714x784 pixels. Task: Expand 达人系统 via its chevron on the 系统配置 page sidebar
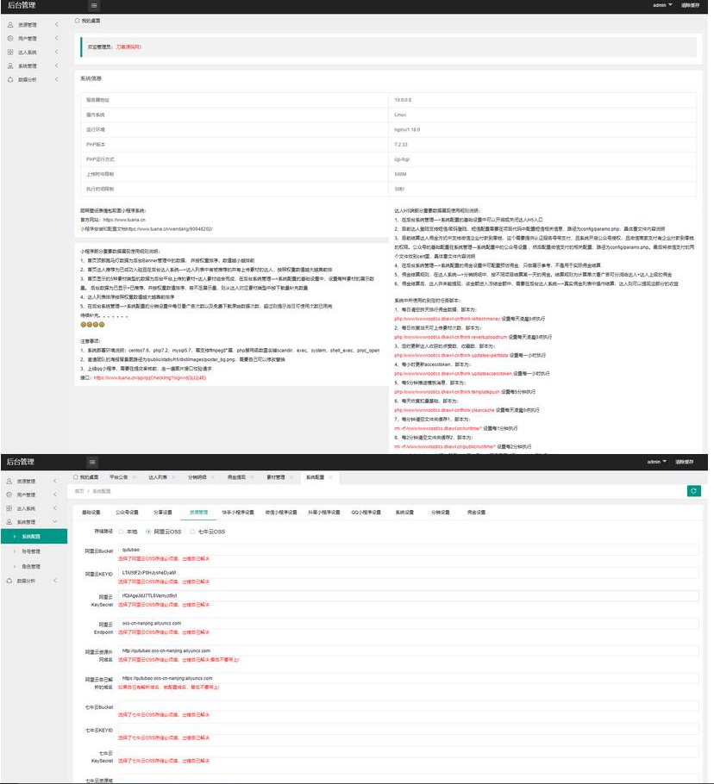pyautogui.click(x=55, y=508)
